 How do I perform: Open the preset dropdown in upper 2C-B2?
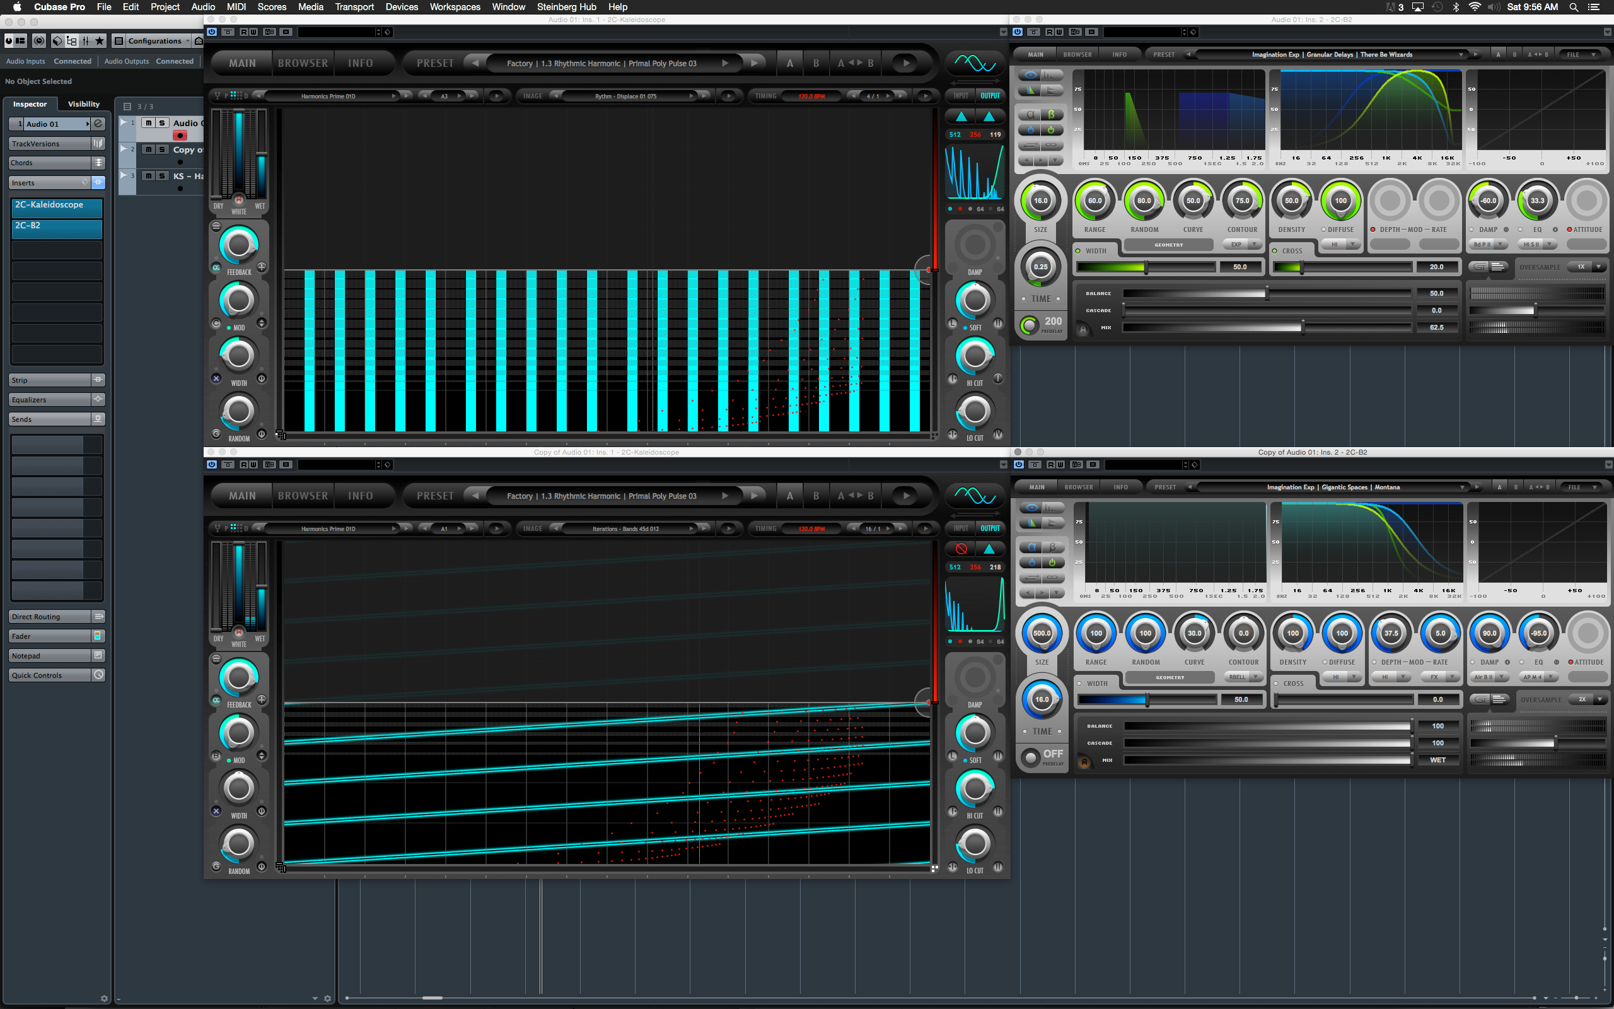1461,55
